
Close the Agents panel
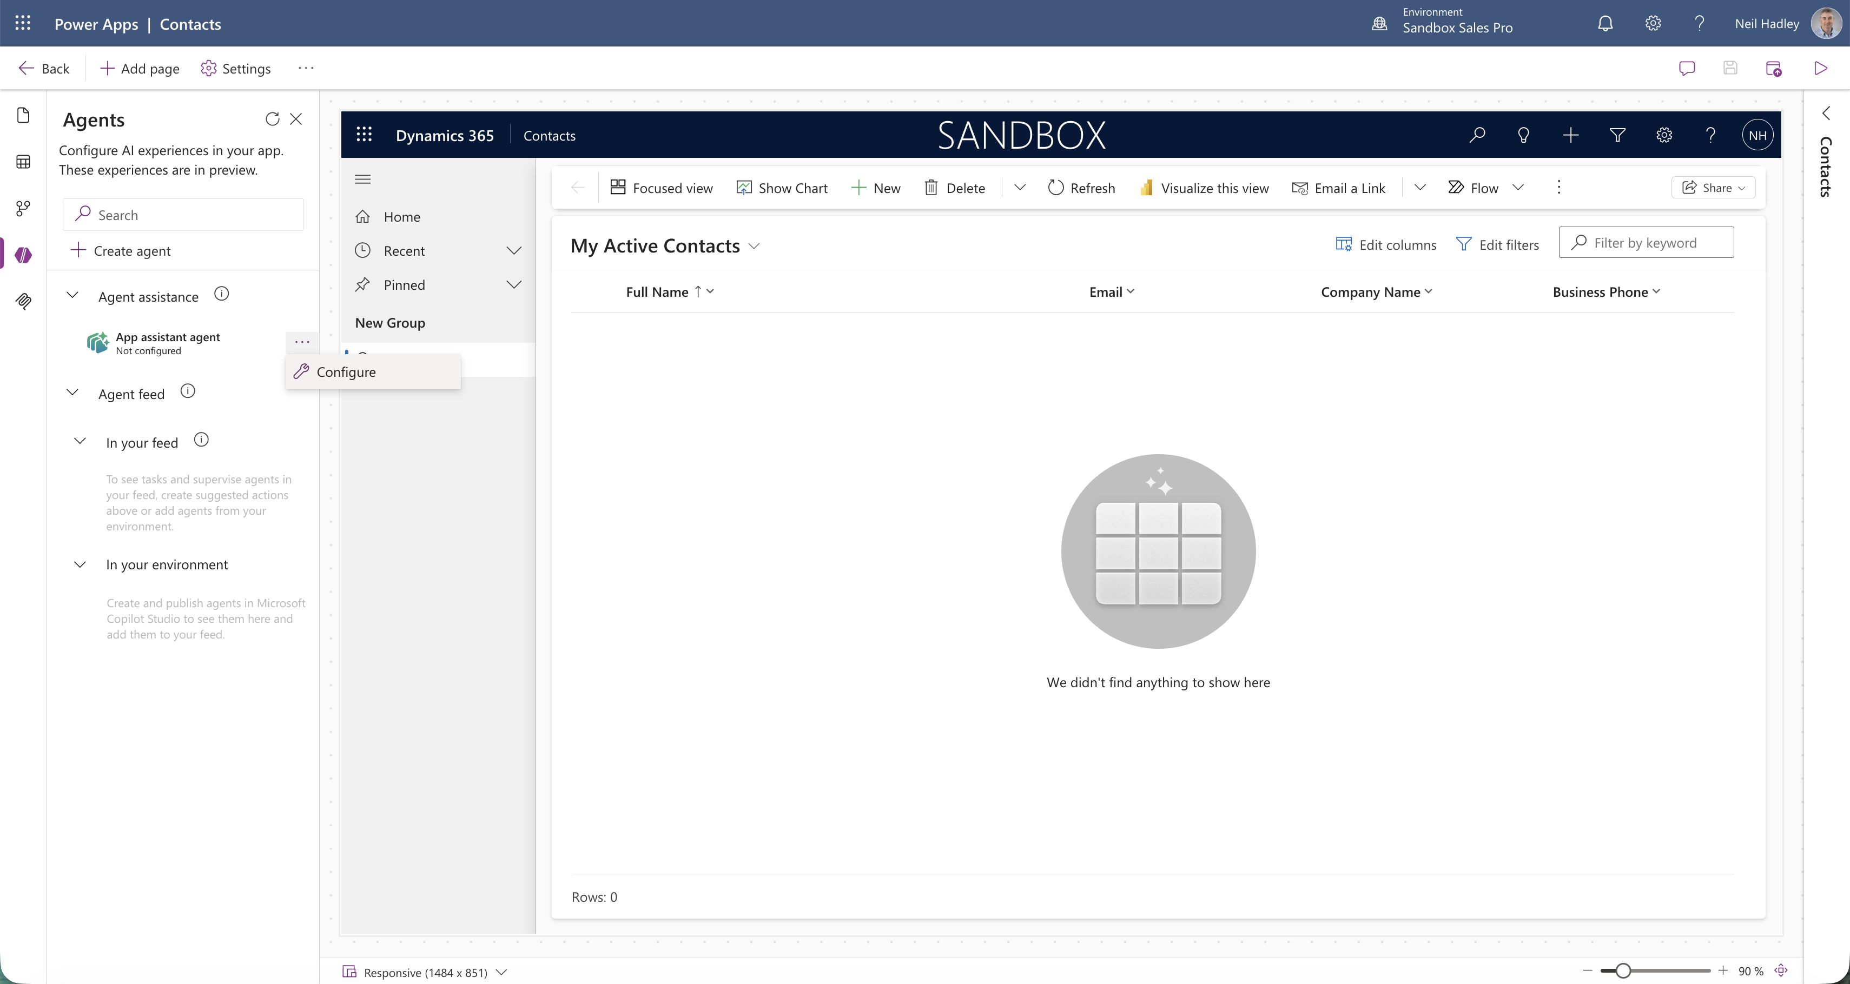tap(296, 119)
